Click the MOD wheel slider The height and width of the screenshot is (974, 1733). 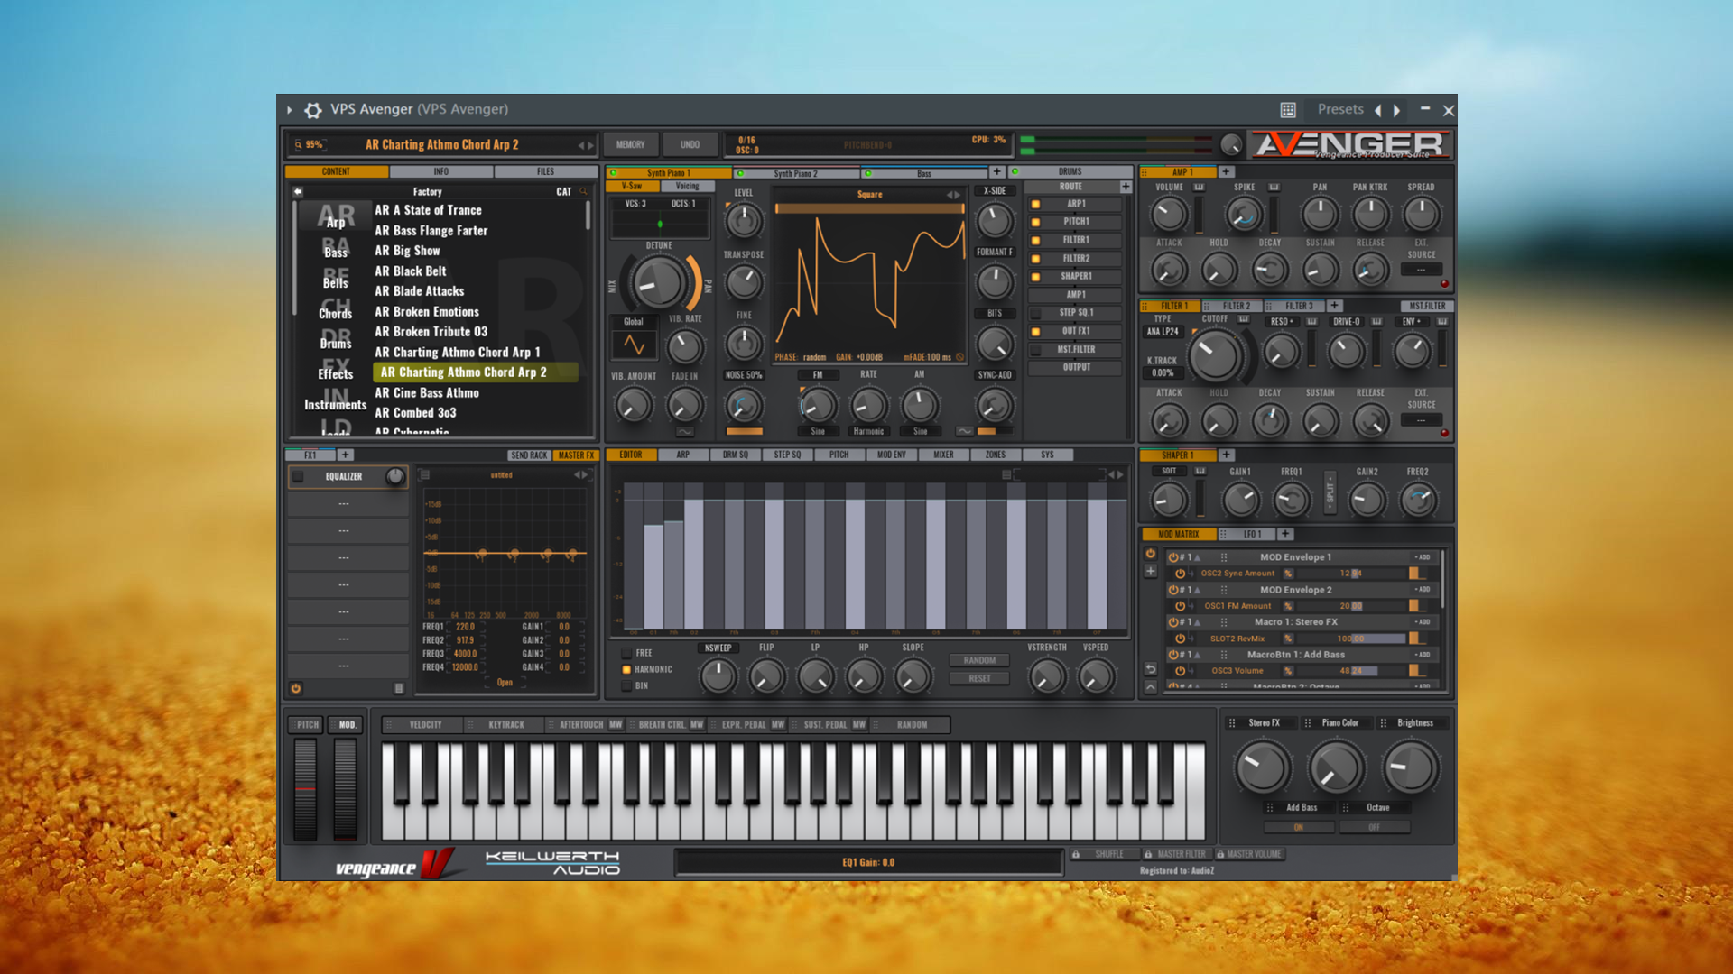345,789
